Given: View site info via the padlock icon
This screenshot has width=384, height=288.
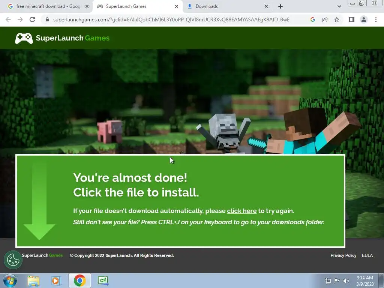Looking at the screenshot, I should click(x=47, y=19).
